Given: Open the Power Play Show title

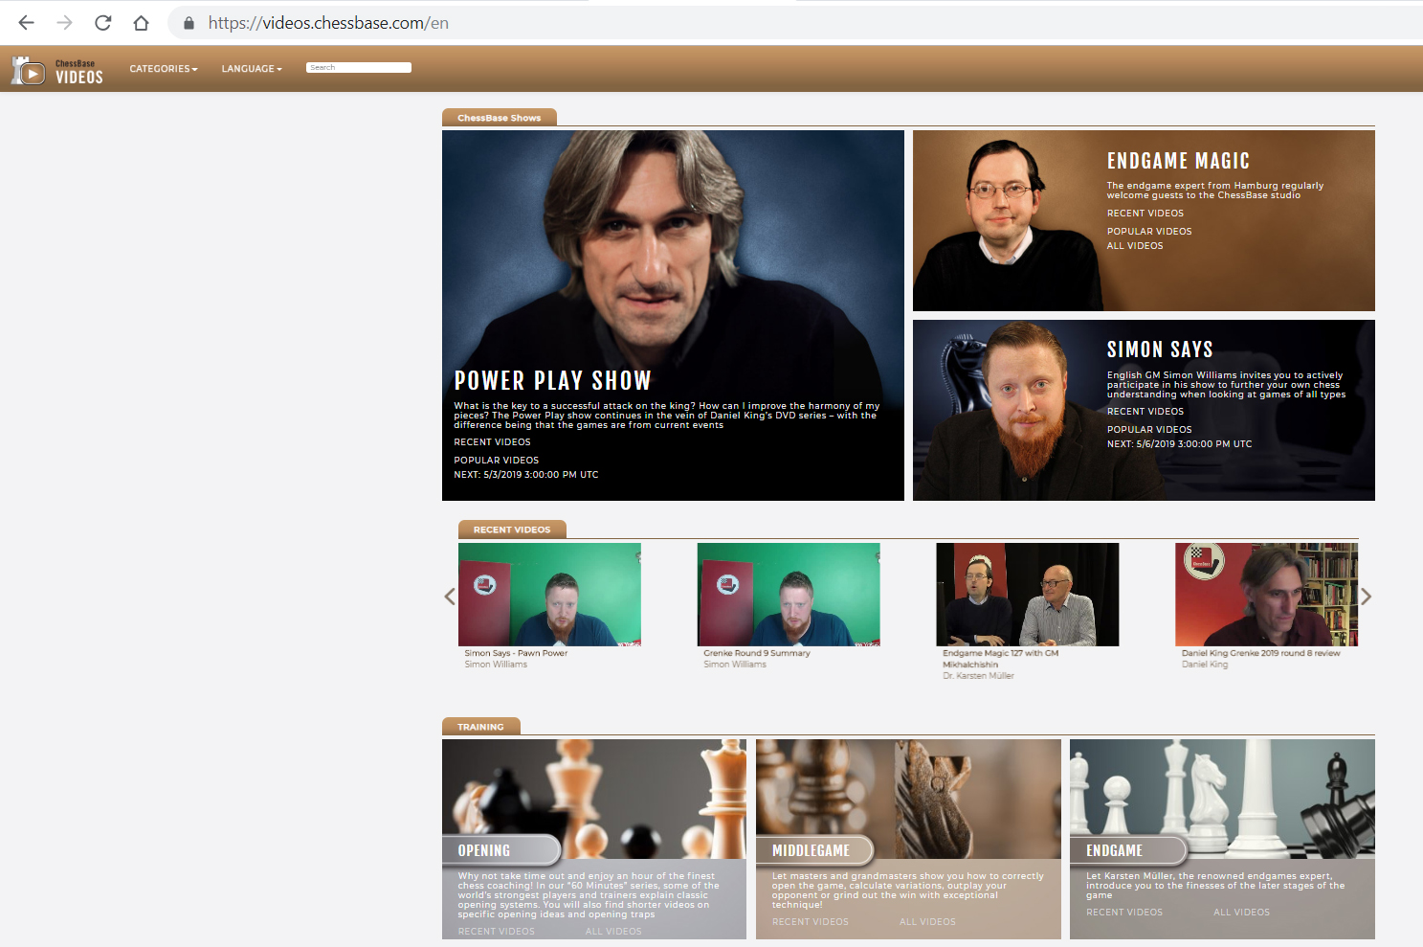Looking at the screenshot, I should [552, 381].
